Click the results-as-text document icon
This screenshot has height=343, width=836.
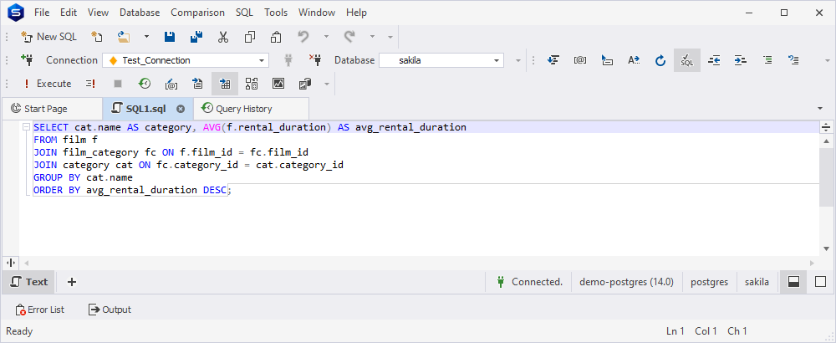[x=198, y=84]
